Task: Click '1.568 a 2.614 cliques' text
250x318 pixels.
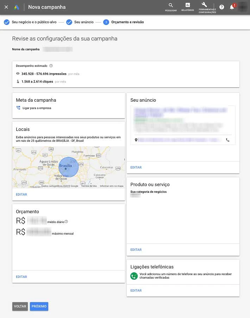Action: pyautogui.click(x=37, y=82)
